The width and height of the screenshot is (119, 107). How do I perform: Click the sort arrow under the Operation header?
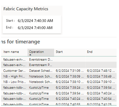[x=30, y=55]
